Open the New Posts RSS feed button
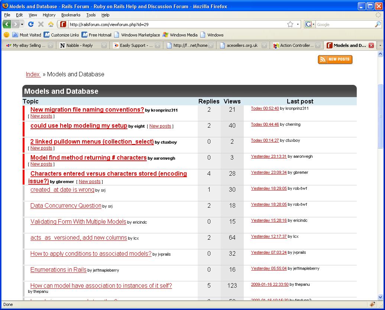The height and width of the screenshot is (310, 385). coord(335,60)
